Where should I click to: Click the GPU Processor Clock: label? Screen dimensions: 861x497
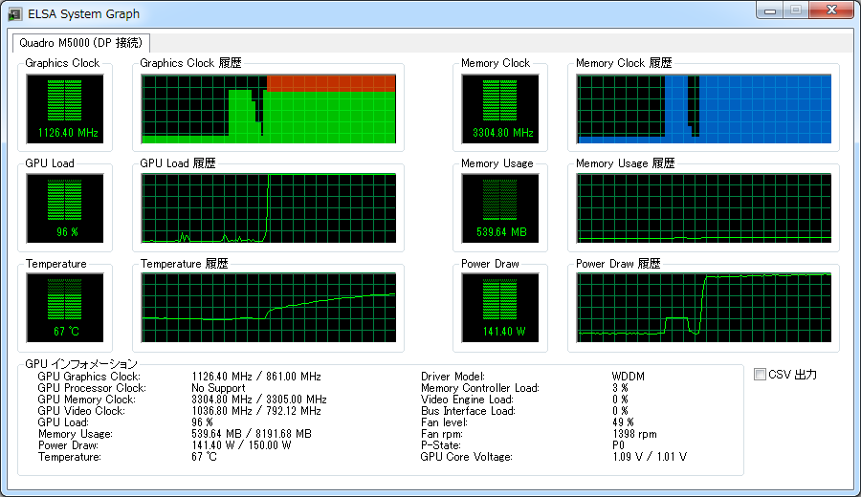(92, 388)
